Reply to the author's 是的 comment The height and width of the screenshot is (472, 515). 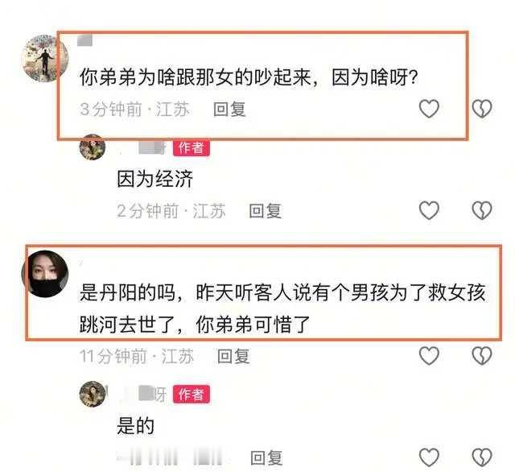pyautogui.click(x=266, y=458)
